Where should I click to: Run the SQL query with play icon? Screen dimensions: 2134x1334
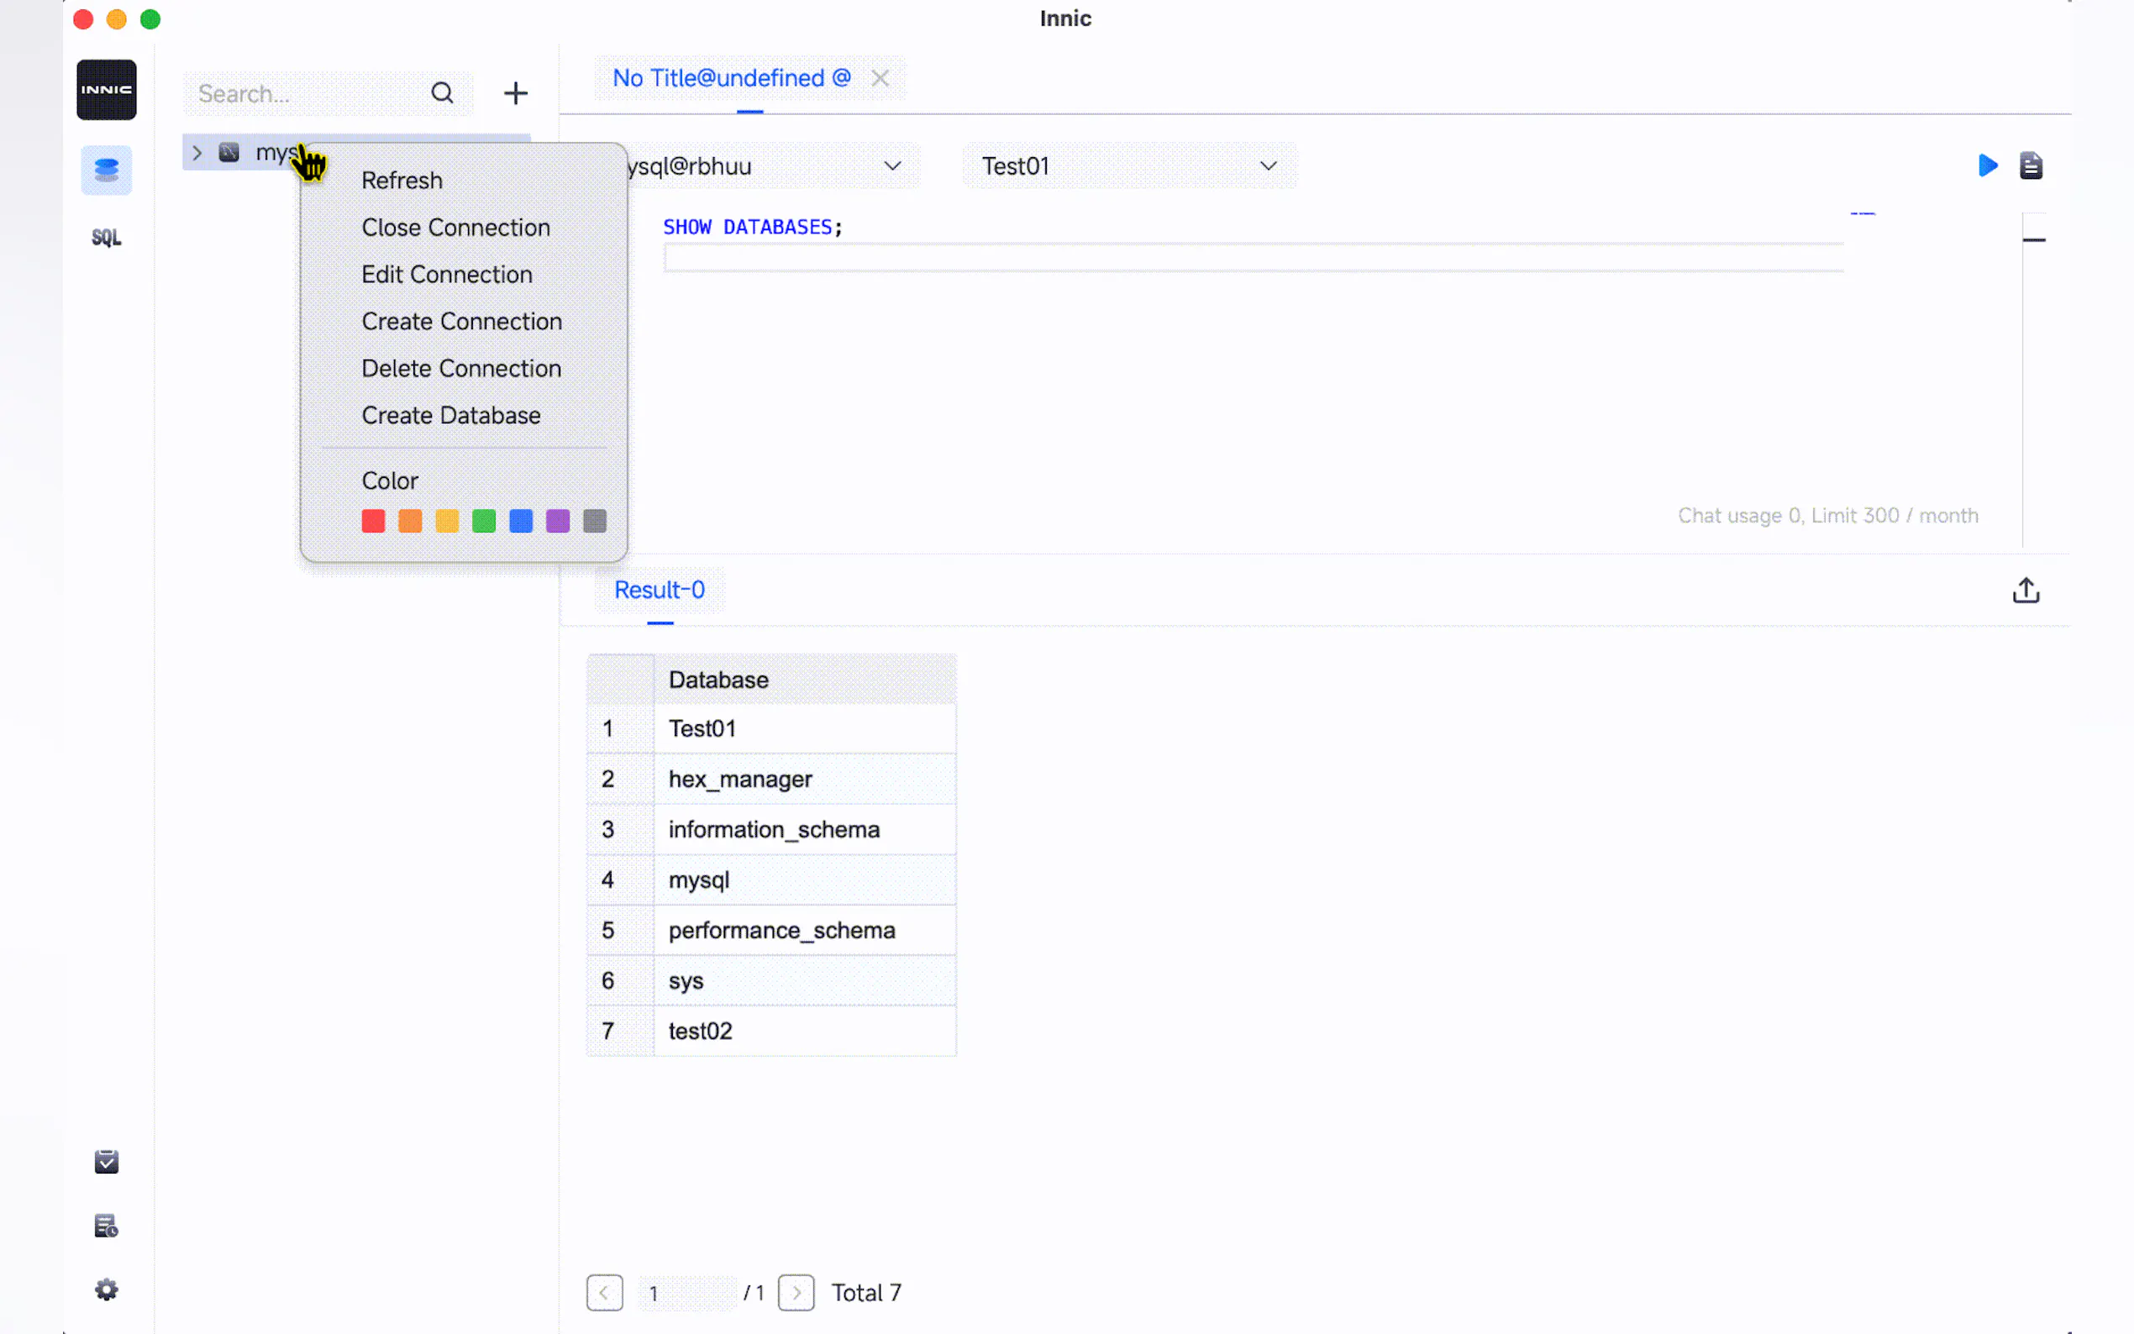pos(1987,165)
